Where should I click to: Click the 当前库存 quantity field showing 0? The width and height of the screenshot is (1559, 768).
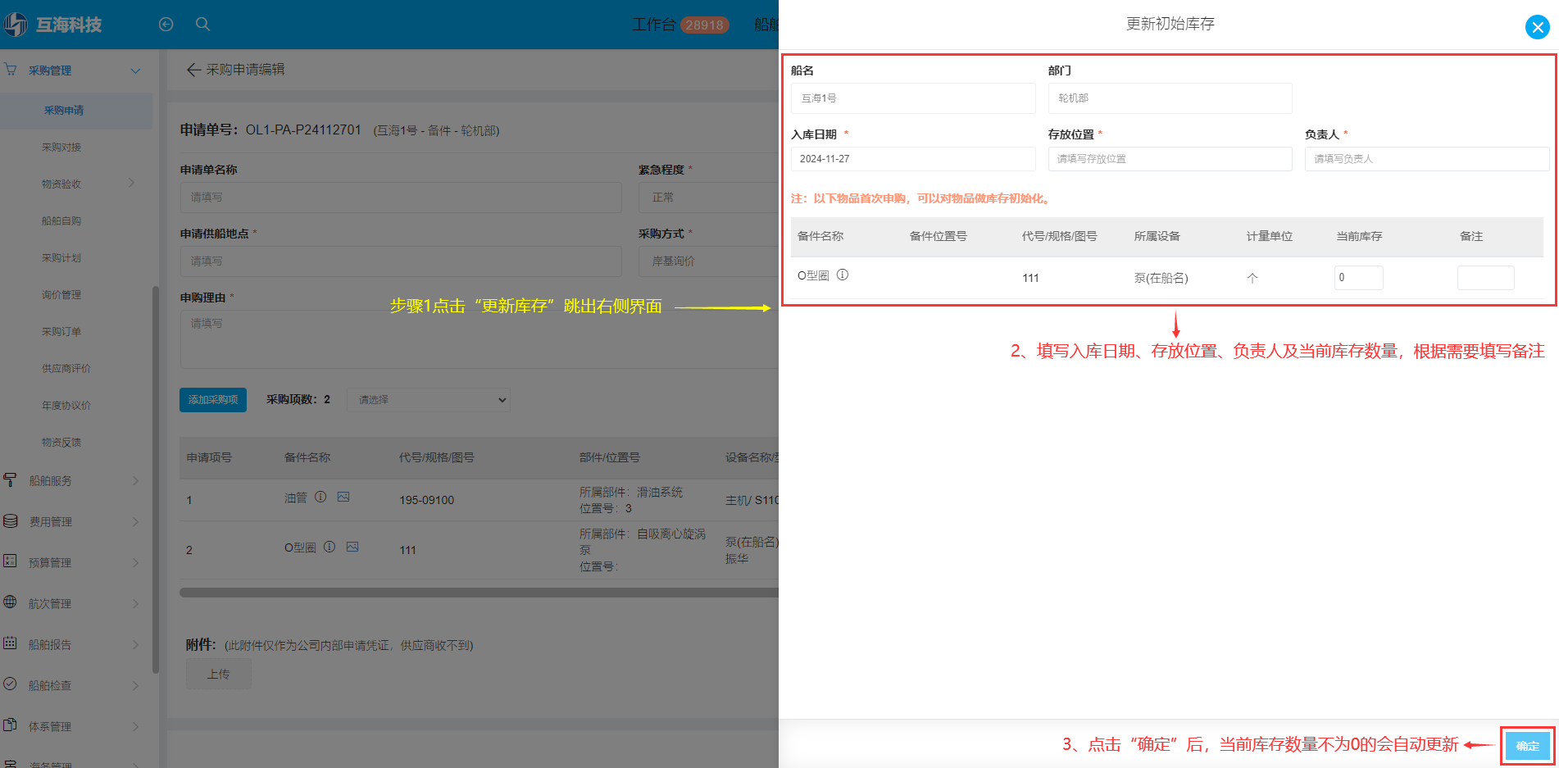point(1358,278)
